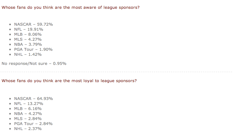Click the 'most loyal to league sponsors' question heading
Viewport: 233px width, 136px height.
[x=69, y=81]
